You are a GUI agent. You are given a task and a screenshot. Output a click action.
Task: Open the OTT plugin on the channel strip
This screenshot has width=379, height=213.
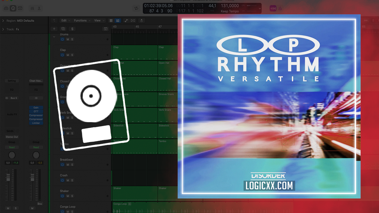36,111
